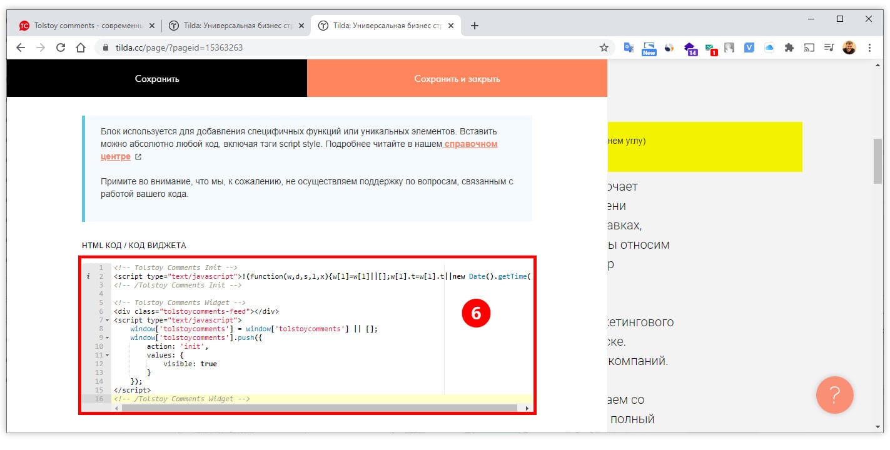This screenshot has width=890, height=450.
Task: Click the page vertical scrollbar thumb
Action: point(877,161)
